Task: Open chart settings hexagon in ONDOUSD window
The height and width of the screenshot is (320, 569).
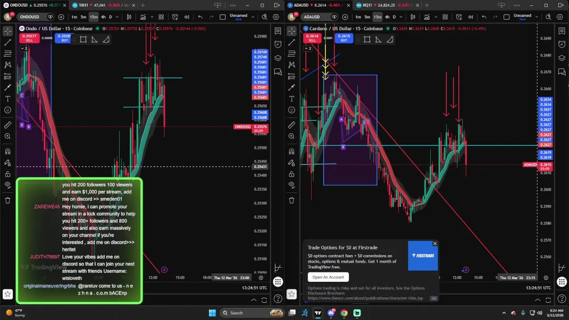Action: tap(276, 17)
